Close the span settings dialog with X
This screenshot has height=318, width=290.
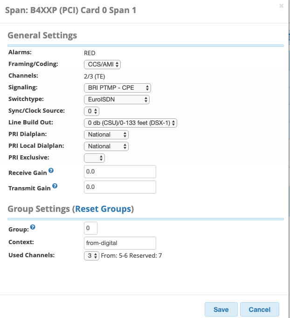pos(281,6)
